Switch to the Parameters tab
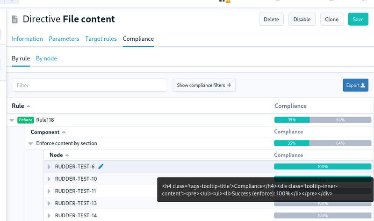This screenshot has width=374, height=221. [x=64, y=39]
